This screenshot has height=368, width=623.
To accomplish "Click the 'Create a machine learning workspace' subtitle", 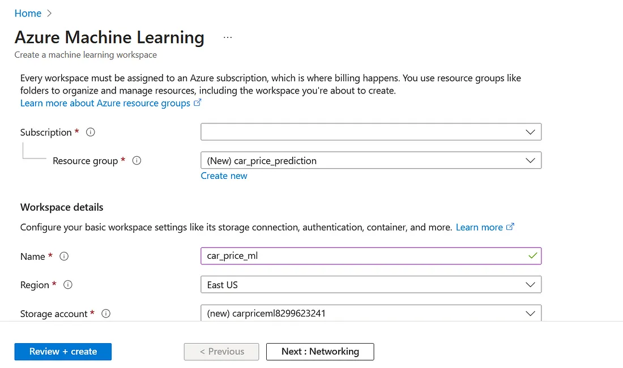I will coord(86,55).
